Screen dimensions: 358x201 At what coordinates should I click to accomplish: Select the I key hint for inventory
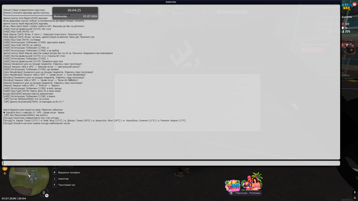[55, 179]
